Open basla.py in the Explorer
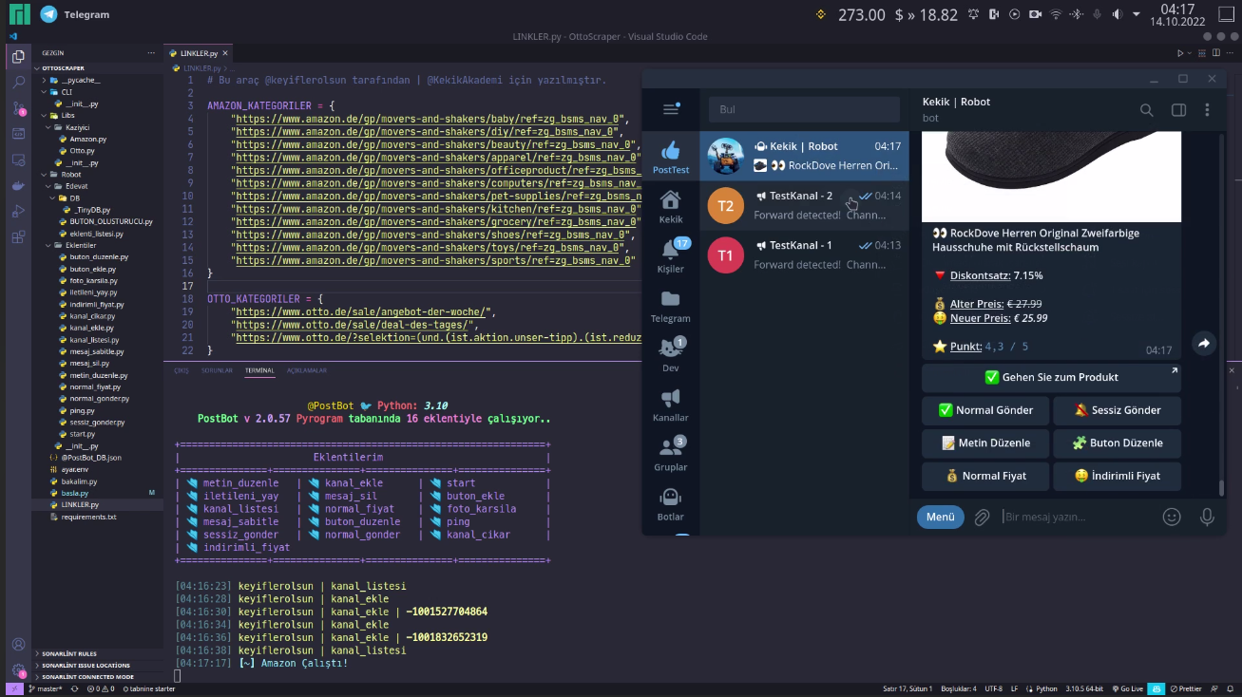The width and height of the screenshot is (1242, 697). tap(75, 493)
